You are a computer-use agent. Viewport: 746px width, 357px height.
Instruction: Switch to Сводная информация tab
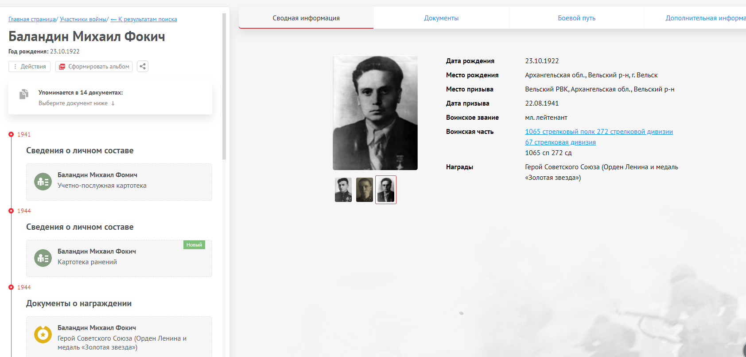click(x=306, y=18)
